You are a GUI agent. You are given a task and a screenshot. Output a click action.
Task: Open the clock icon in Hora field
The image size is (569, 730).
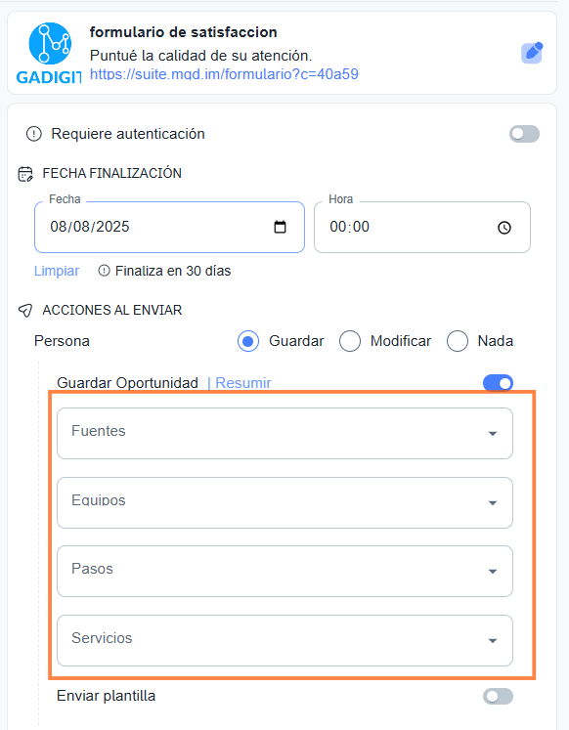[x=504, y=227]
